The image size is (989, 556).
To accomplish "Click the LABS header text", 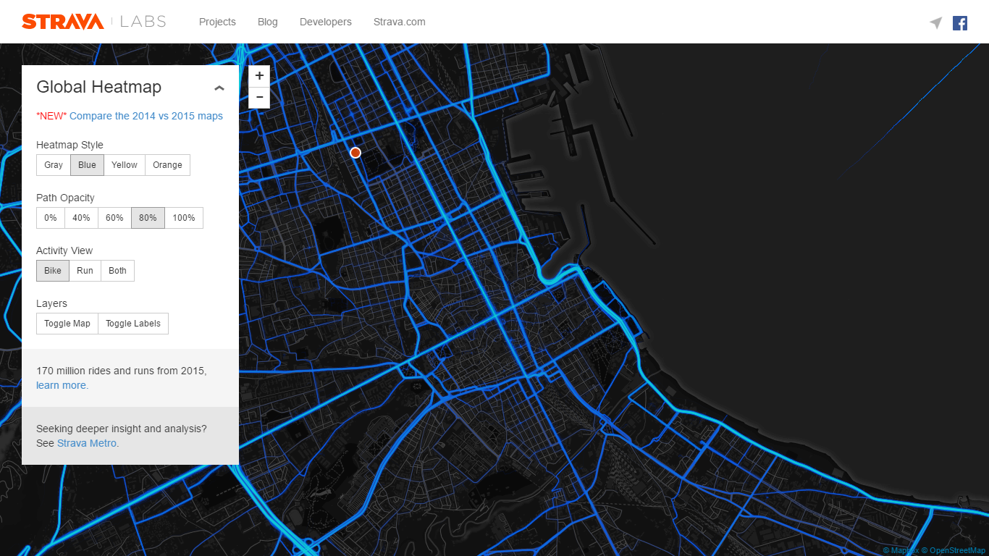I will [x=143, y=22].
